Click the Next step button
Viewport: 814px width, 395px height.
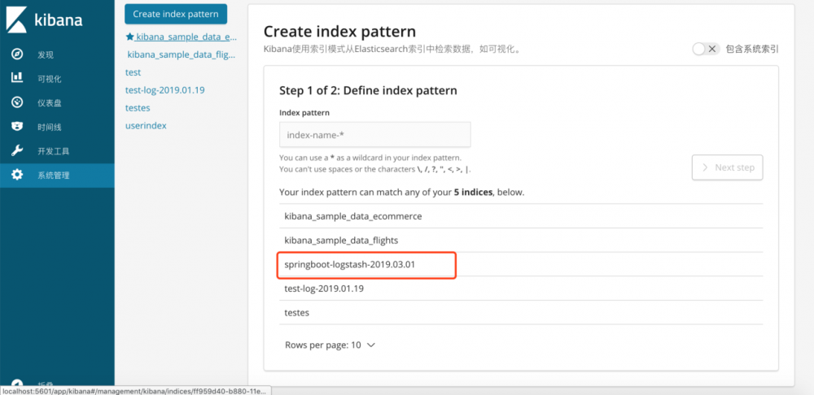pos(727,167)
